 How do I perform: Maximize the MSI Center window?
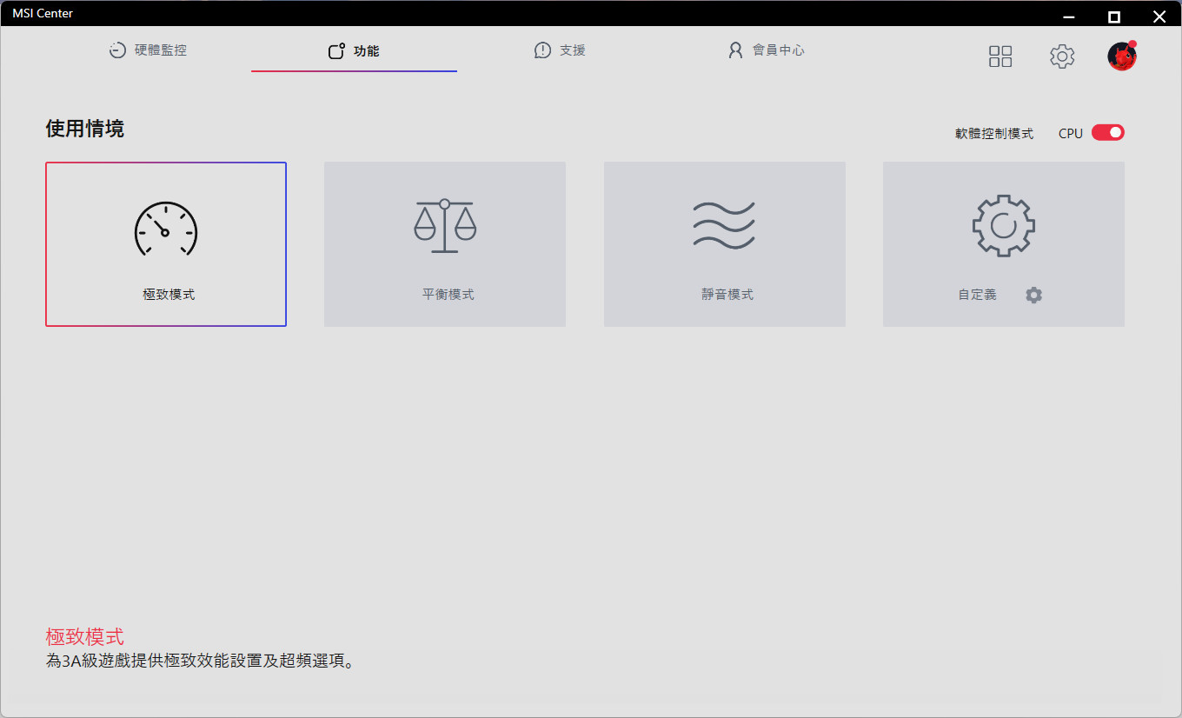[1114, 16]
